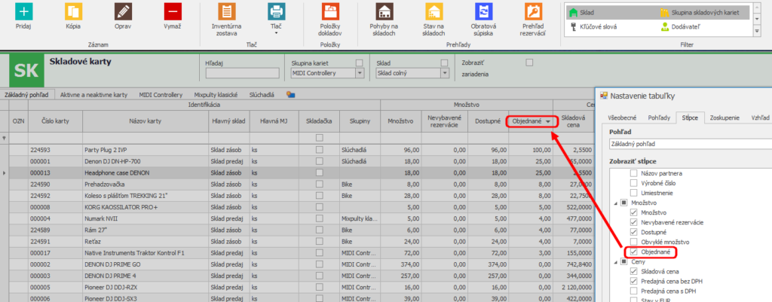
Task: Click the Hľadaj search input field
Action: point(241,73)
